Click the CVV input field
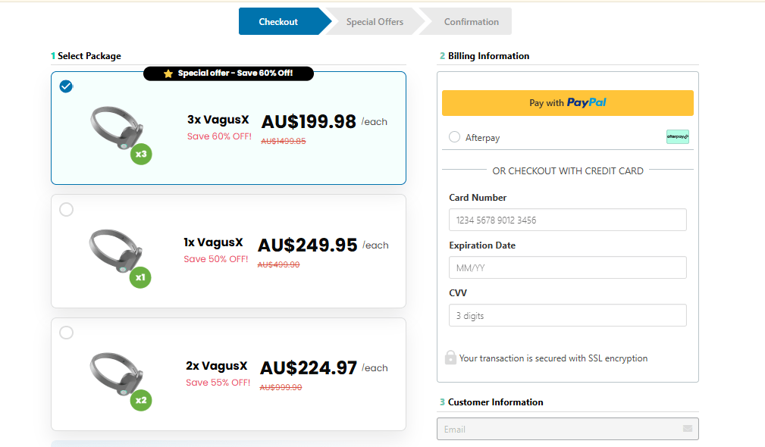The height and width of the screenshot is (447, 765). [567, 315]
